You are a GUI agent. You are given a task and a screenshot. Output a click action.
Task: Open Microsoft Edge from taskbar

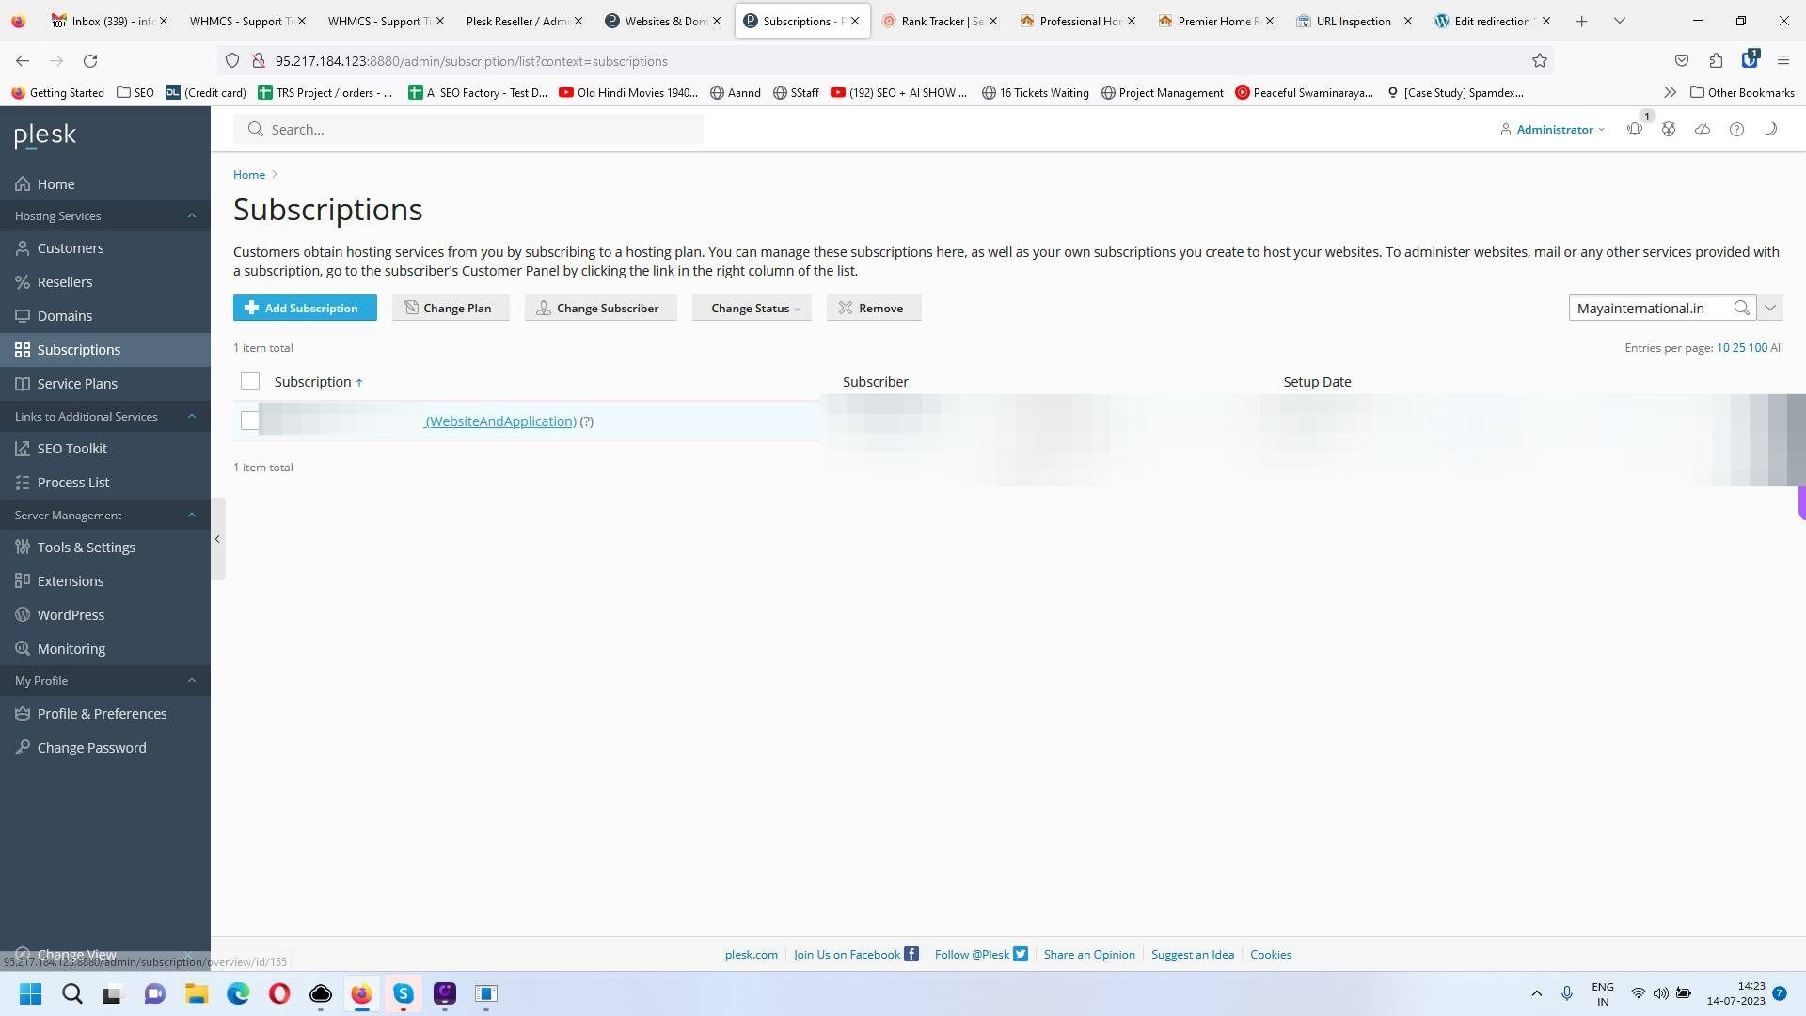238,994
